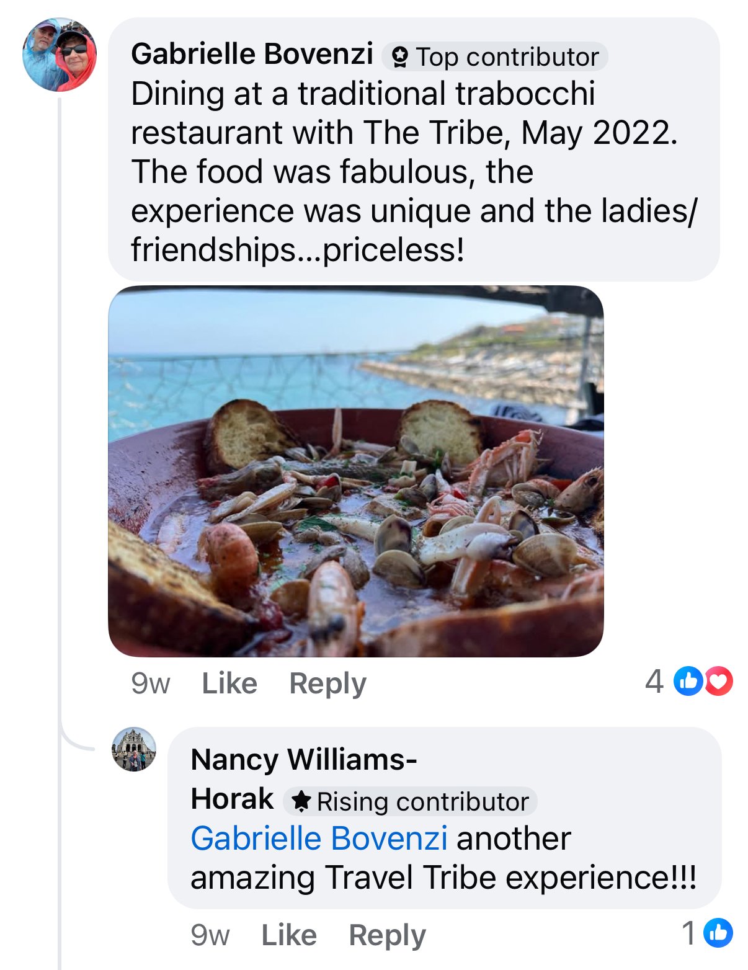Viewport: 748px width, 970px height.
Task: Click the Gabrielle Bovenzi mention in Nancy's reply
Action: [320, 840]
